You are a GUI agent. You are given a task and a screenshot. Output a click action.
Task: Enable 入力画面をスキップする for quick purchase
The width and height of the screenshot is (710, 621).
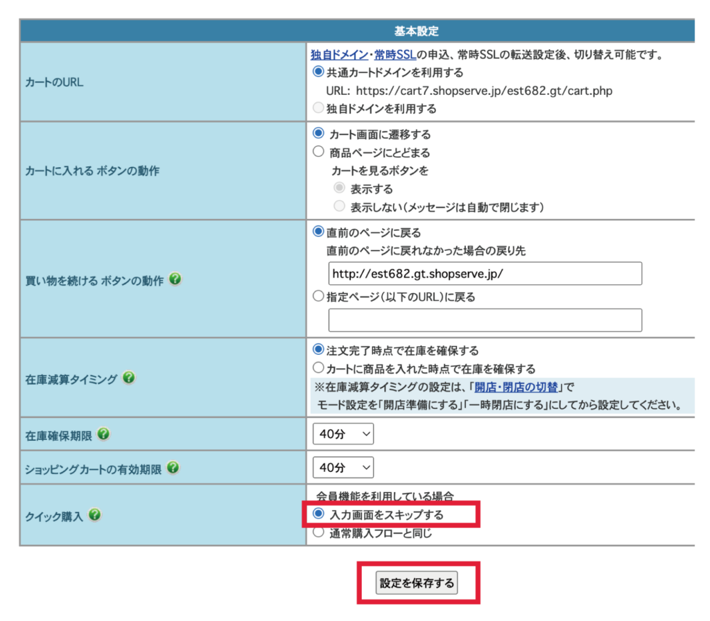[318, 514]
